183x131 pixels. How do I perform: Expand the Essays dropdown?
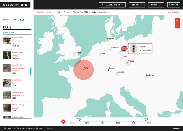[x=137, y=5]
